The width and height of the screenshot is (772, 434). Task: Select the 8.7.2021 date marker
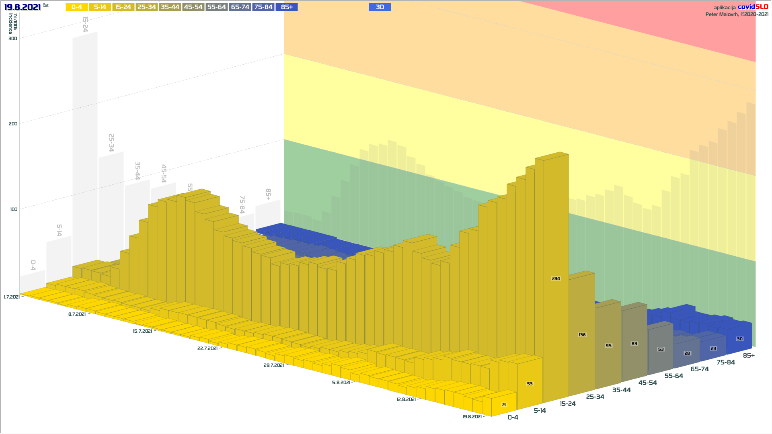tap(77, 314)
